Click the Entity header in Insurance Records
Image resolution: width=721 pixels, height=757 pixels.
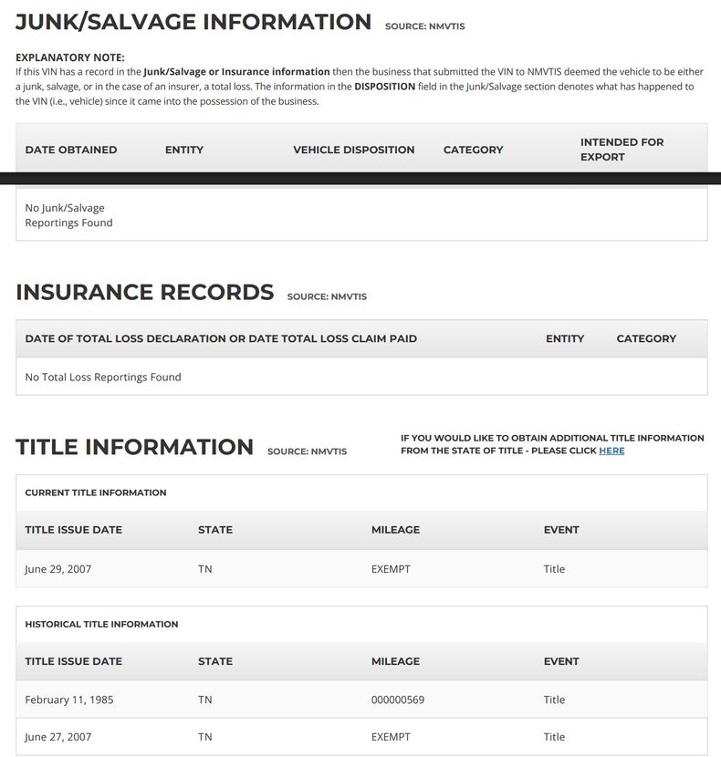click(x=565, y=338)
